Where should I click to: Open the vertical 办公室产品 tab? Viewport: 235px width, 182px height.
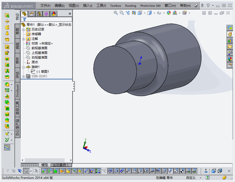tap(18, 128)
